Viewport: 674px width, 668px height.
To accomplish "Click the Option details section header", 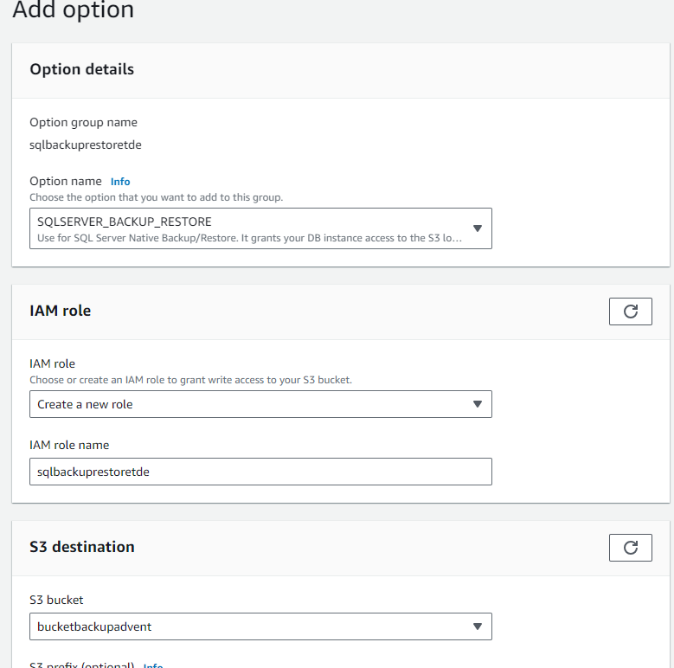I will [82, 69].
